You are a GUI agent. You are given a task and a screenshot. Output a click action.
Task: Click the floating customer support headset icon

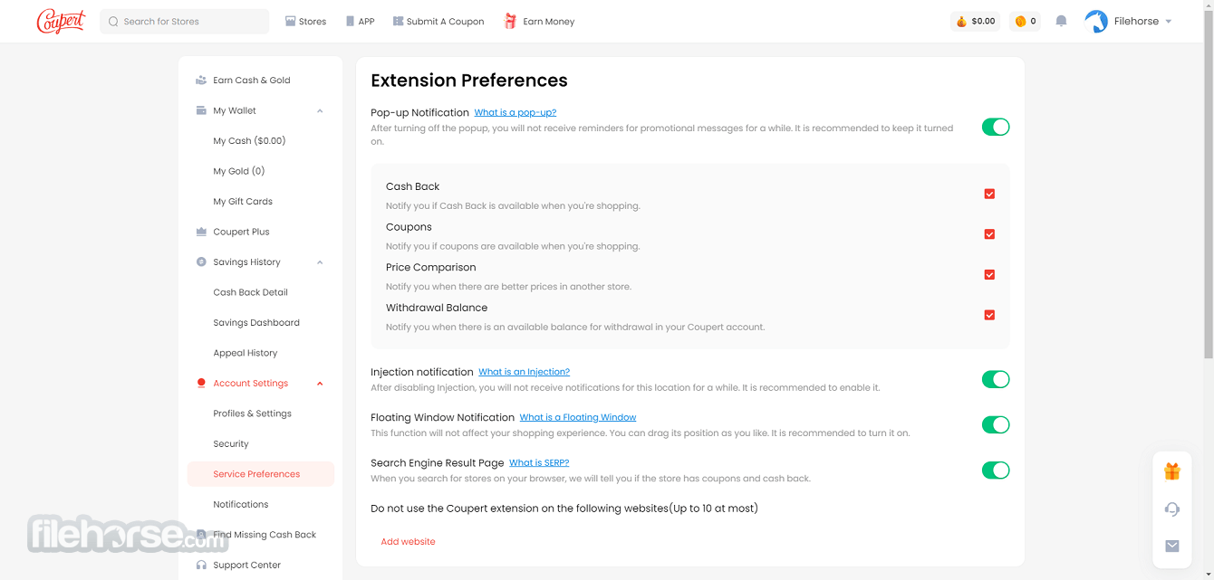[1172, 509]
